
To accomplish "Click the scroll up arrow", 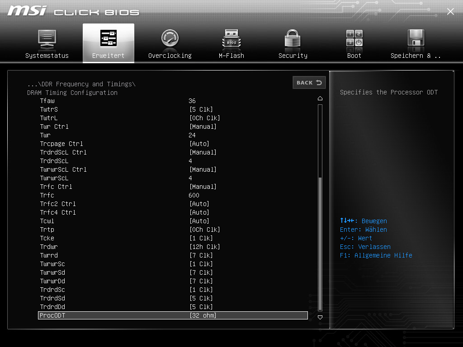I will pyautogui.click(x=320, y=98).
